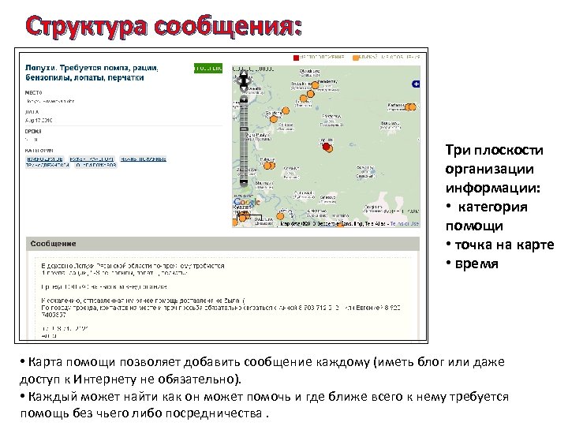Click the overview map rectangle in the map corner

[248, 219]
